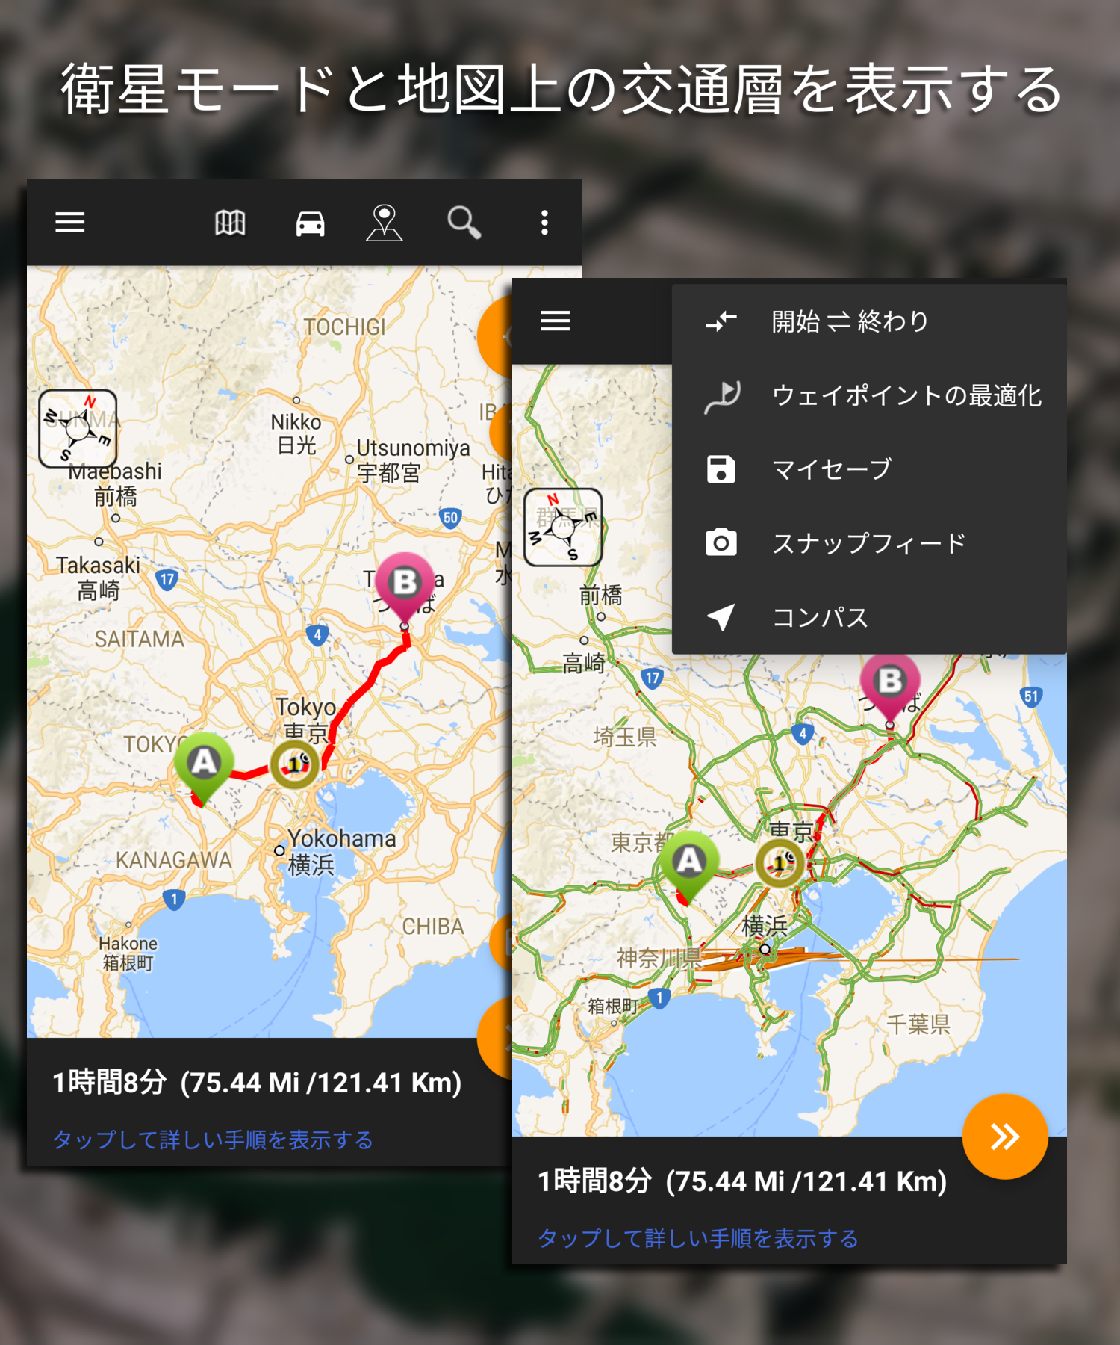Viewport: 1120px width, 1345px height.
Task: Tap the map layers icon in the toolbar
Action: (x=230, y=223)
